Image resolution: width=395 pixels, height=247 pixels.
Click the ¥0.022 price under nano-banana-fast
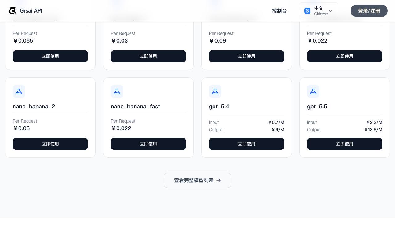click(121, 128)
